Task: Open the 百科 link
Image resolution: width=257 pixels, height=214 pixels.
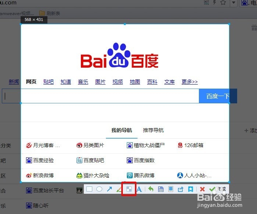Action: pos(152,82)
